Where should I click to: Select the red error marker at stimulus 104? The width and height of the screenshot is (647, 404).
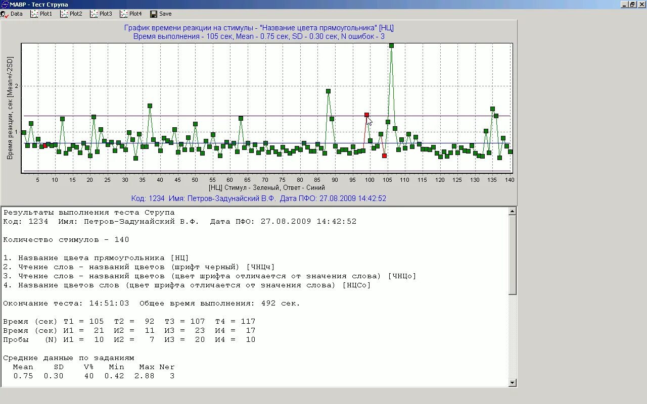point(384,156)
